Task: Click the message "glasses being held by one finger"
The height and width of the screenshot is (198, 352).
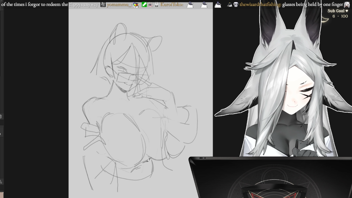Action: point(313,4)
